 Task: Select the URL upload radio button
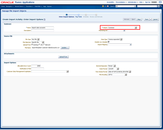click(39, 45)
